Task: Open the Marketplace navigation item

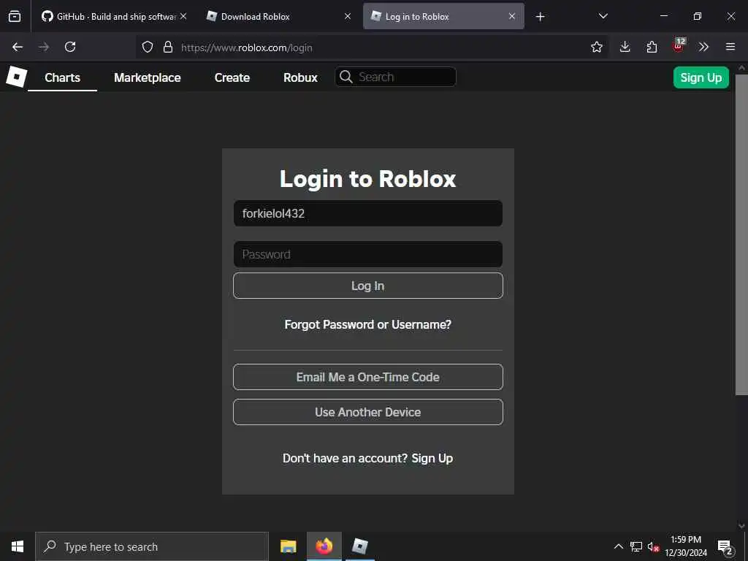Action: coord(148,77)
